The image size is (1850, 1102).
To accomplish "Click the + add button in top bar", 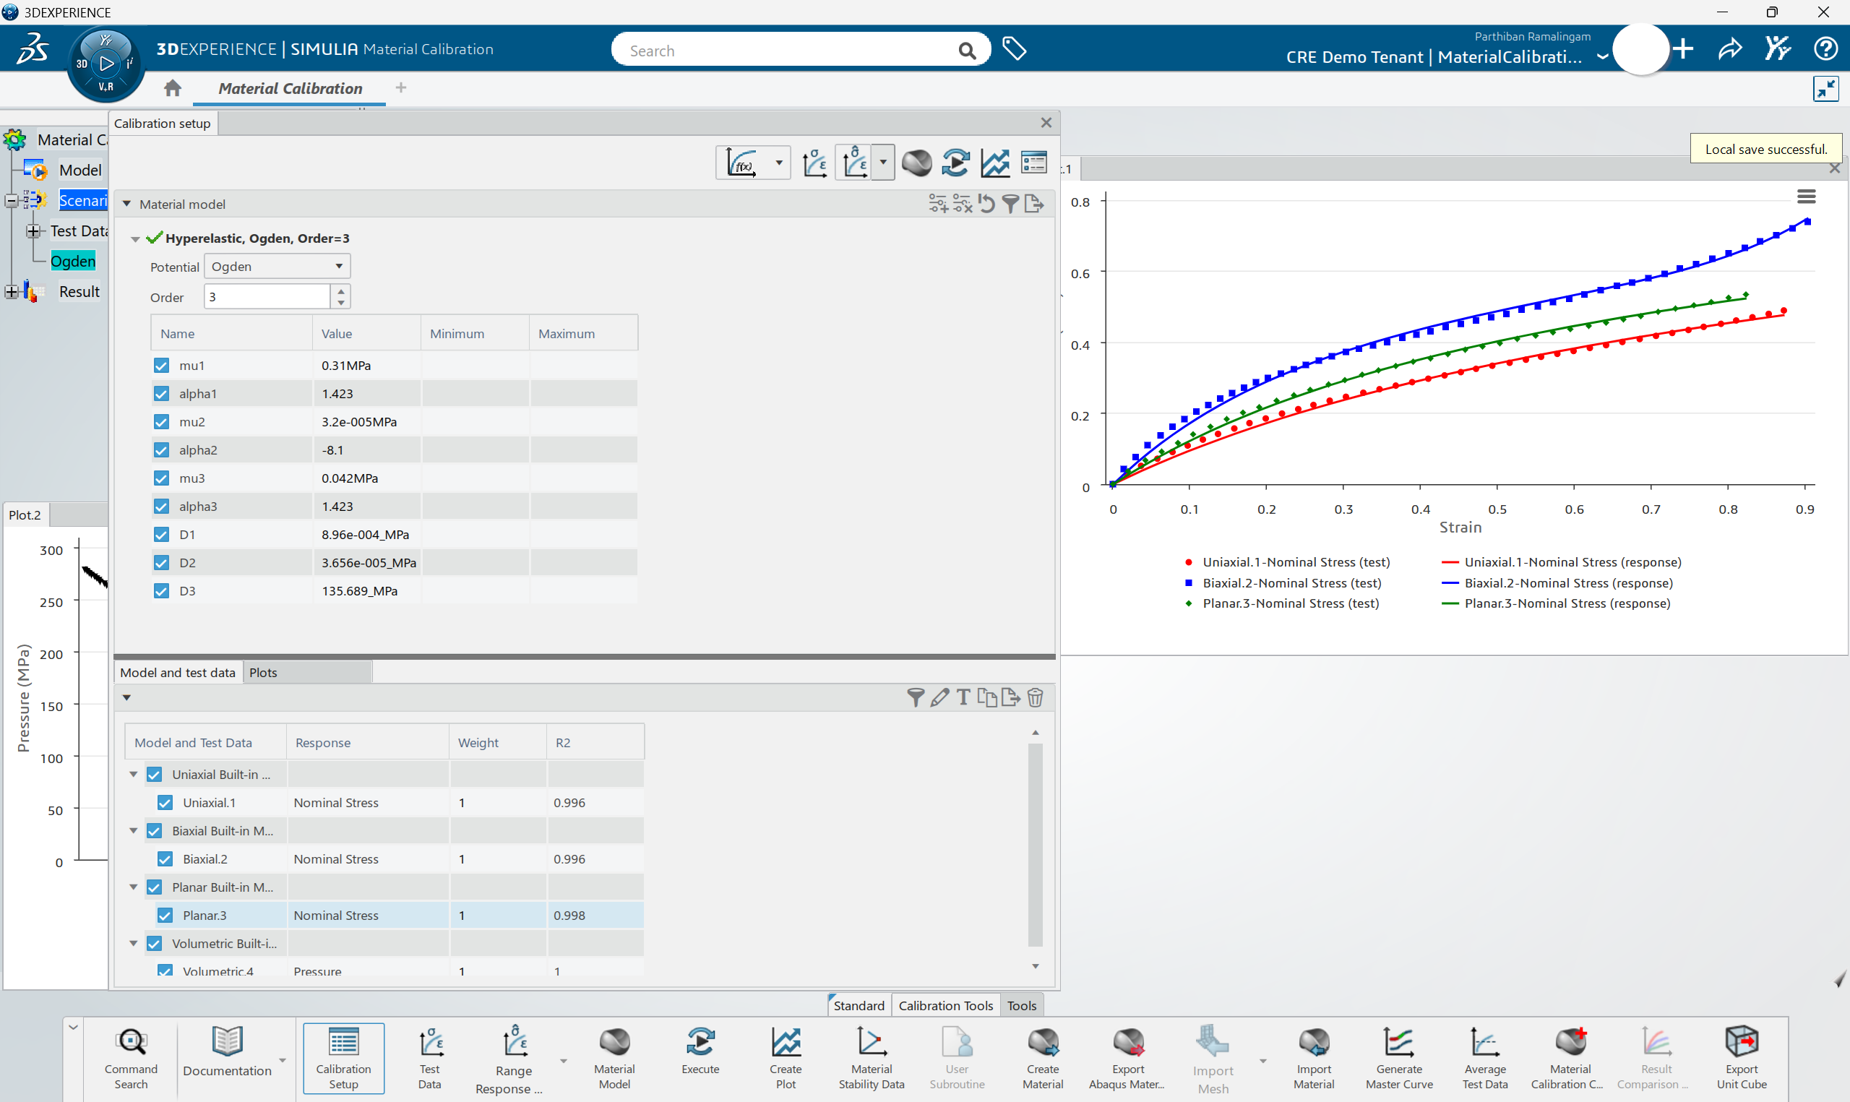I will [1683, 49].
